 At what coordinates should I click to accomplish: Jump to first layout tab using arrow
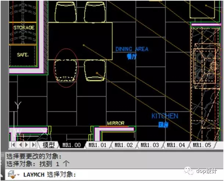(13, 145)
